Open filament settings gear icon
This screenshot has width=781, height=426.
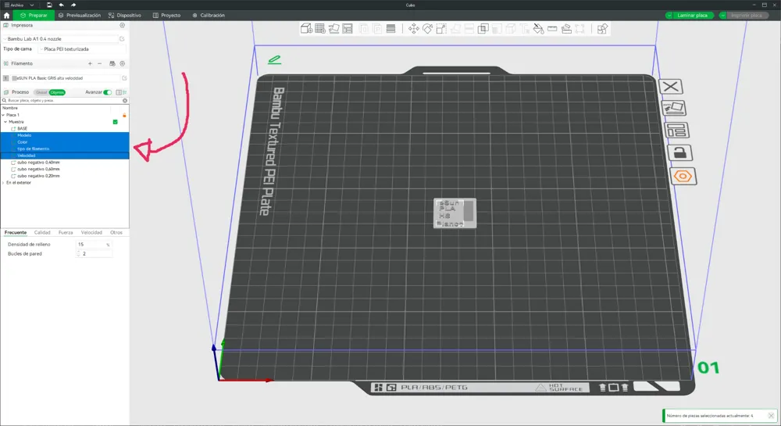click(x=123, y=63)
